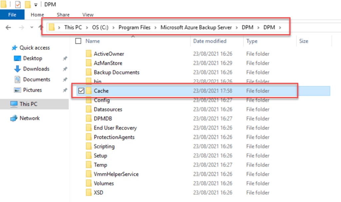Click the Back navigation arrow
Viewport: 341px width, 202px height.
(x=8, y=28)
